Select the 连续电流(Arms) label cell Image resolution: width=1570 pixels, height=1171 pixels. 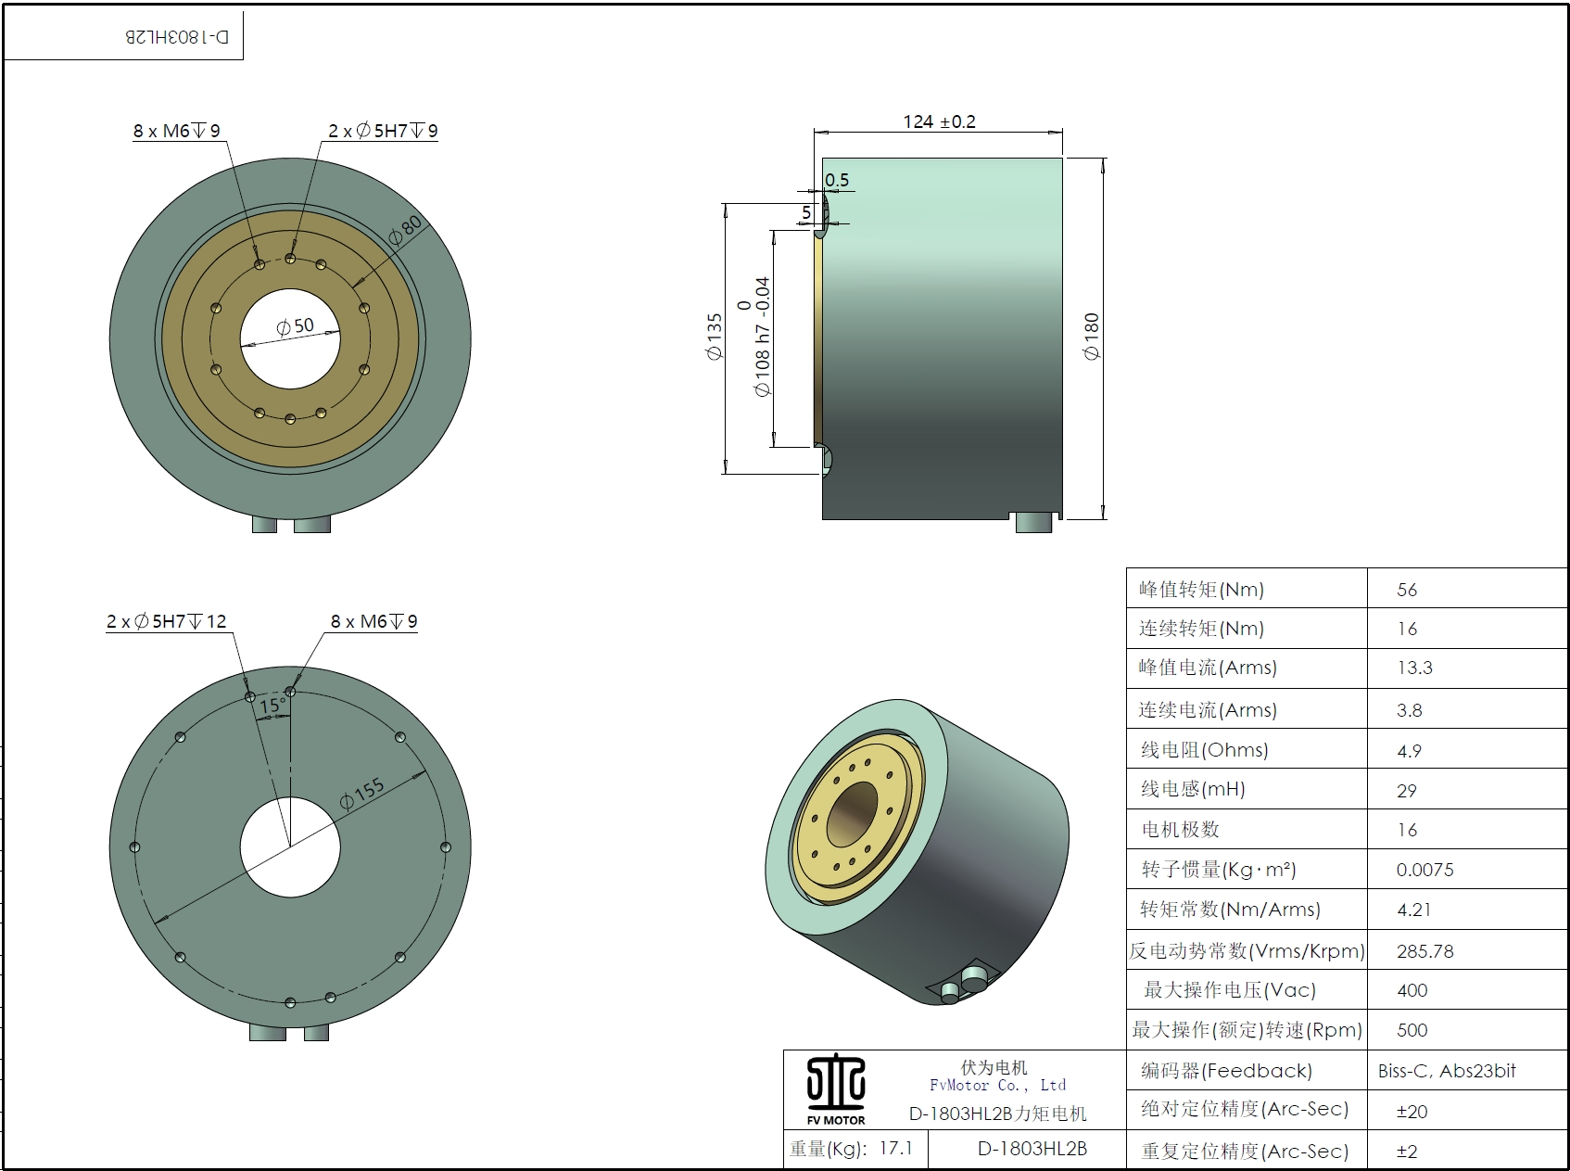pos(1247,709)
